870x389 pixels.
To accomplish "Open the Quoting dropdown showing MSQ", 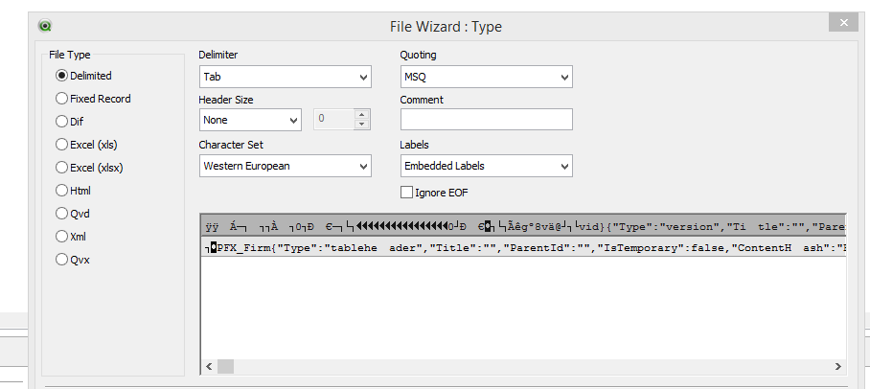I will 486,77.
